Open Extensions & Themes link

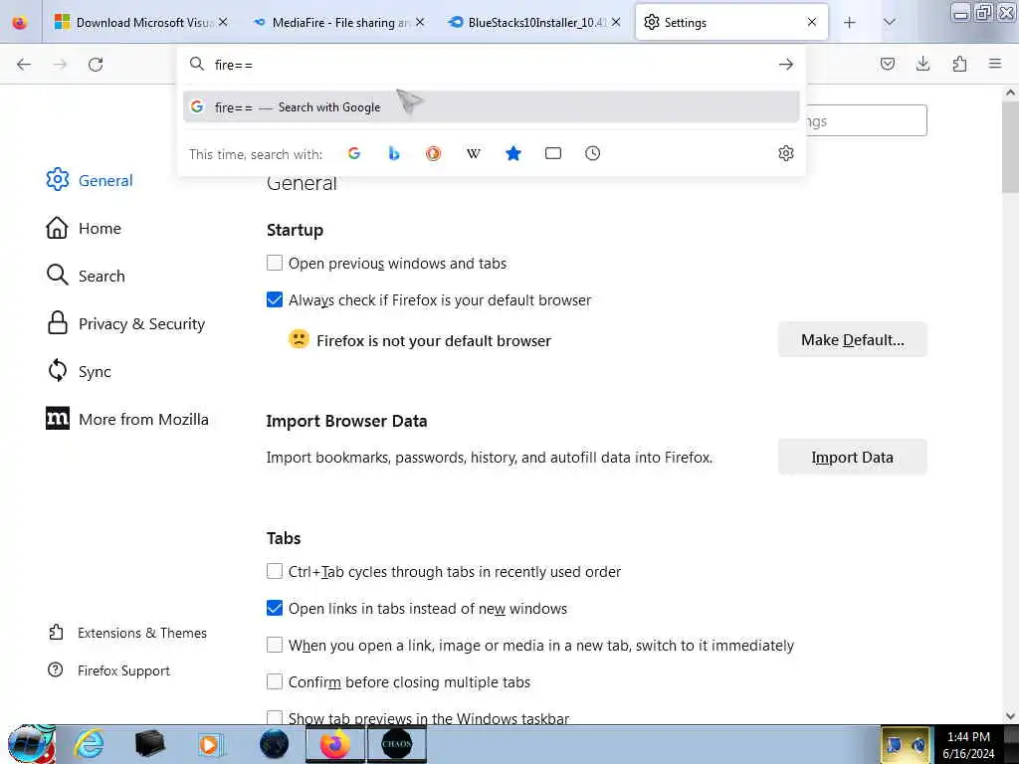point(127,633)
